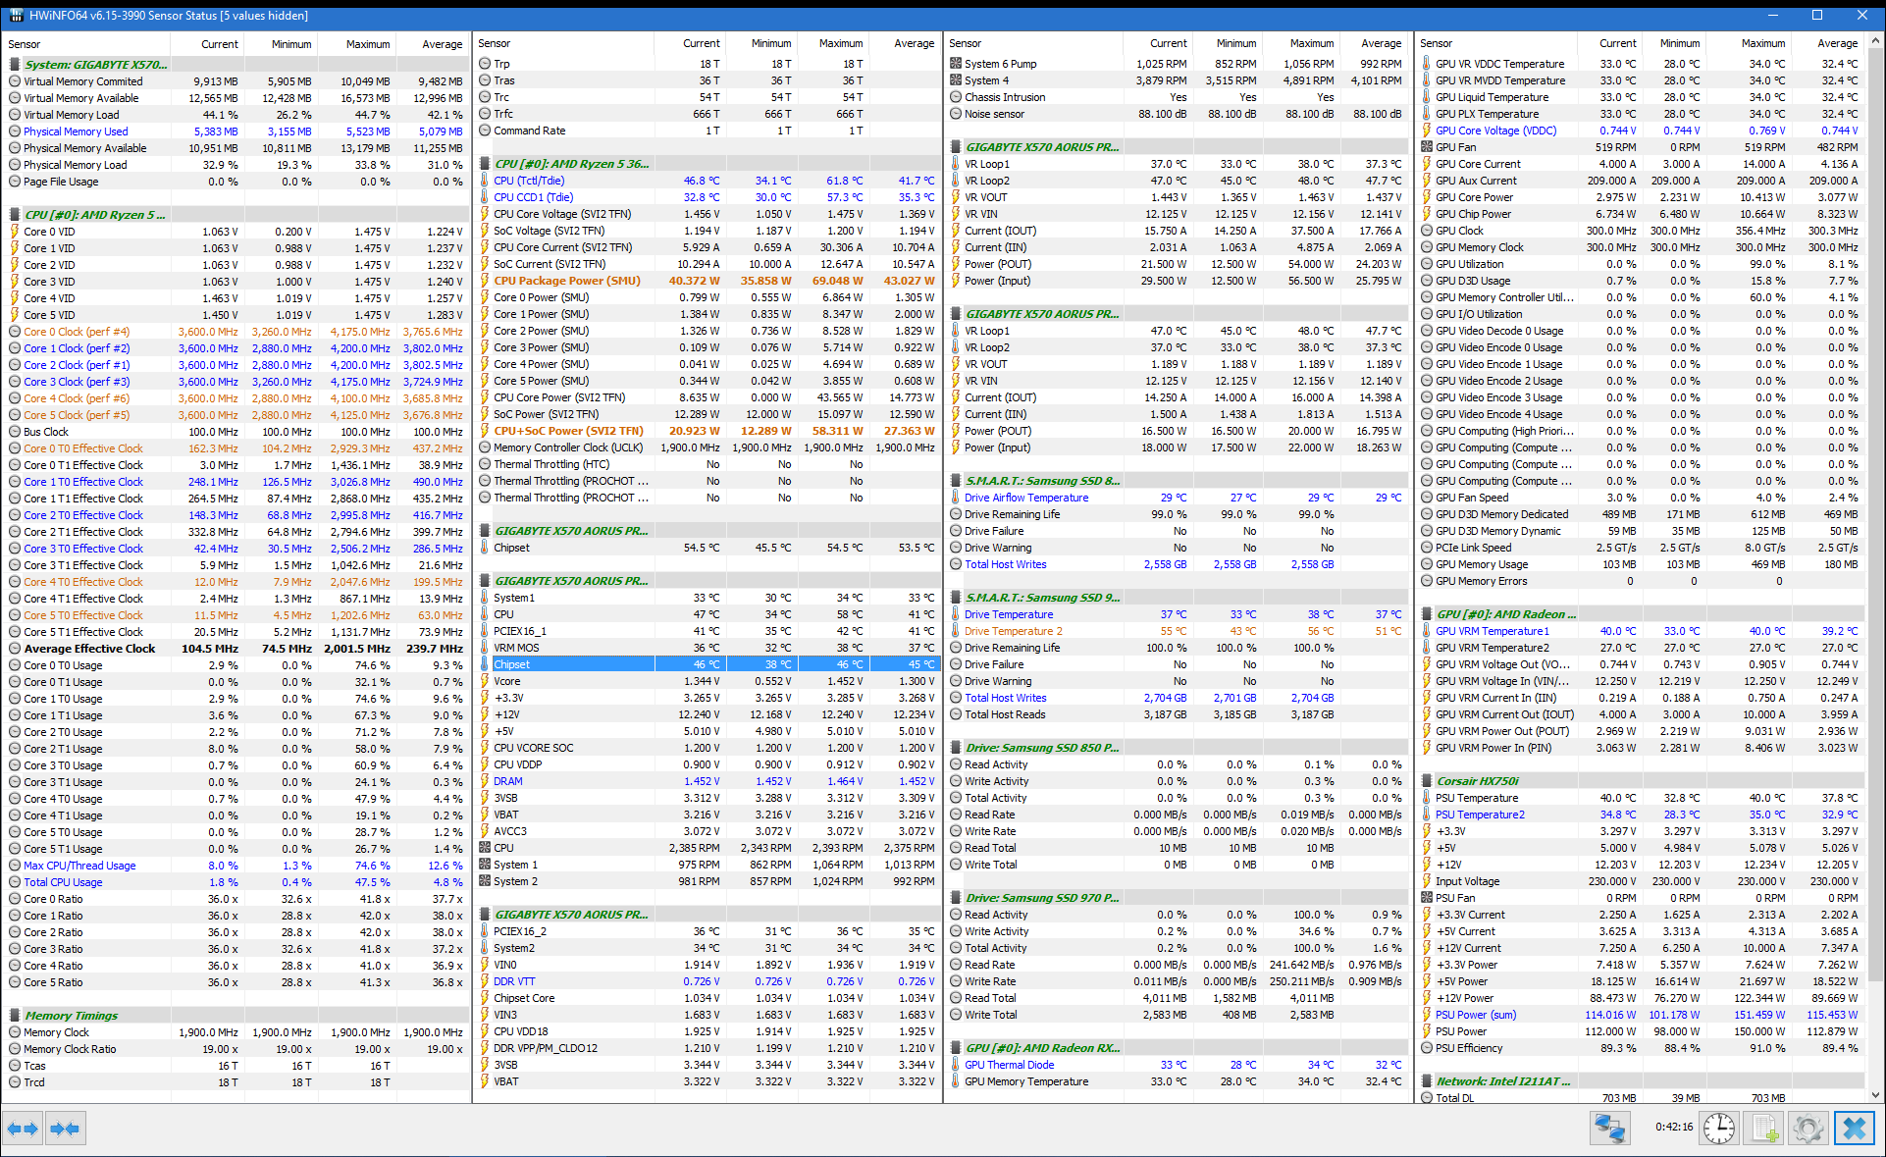Click thermometer icon beside CPU (Tctl/Tdie)

coord(485,181)
